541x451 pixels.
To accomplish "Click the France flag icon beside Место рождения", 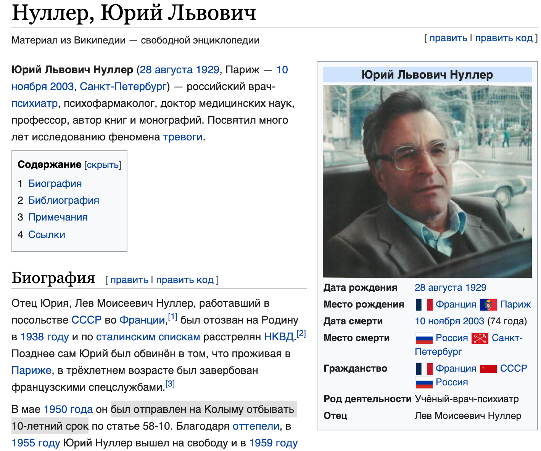I will (424, 304).
